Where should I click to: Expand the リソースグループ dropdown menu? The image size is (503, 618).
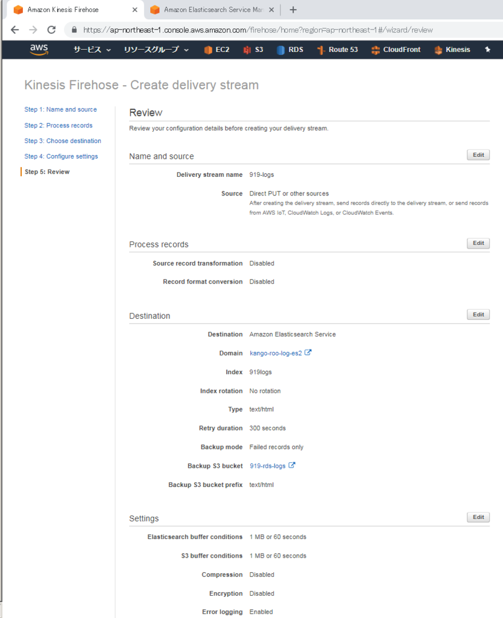156,49
